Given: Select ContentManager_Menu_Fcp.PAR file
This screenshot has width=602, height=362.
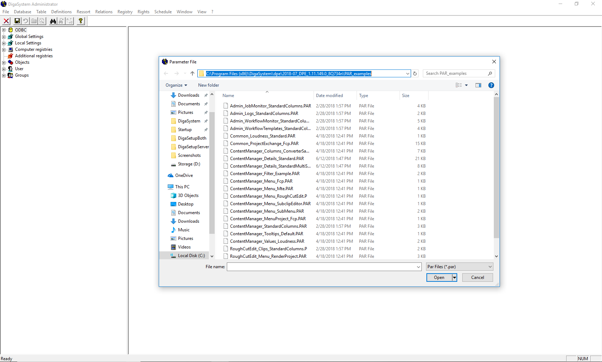Looking at the screenshot, I should [x=261, y=181].
